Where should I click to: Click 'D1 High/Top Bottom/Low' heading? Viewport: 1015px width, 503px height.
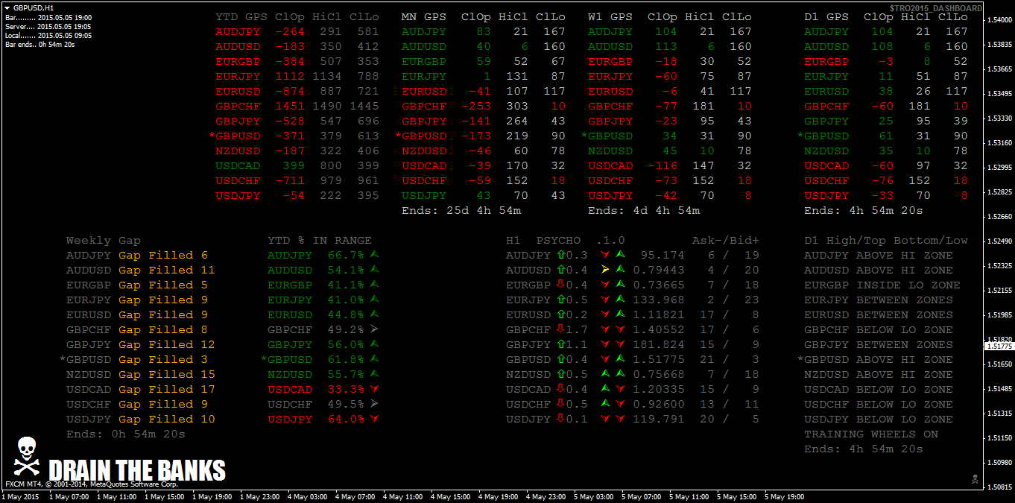pyautogui.click(x=886, y=240)
